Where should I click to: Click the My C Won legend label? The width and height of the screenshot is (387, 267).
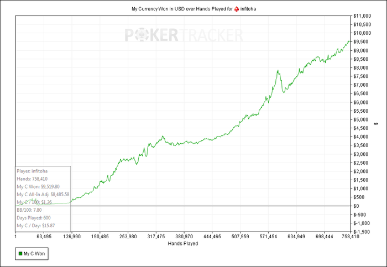(x=34, y=254)
